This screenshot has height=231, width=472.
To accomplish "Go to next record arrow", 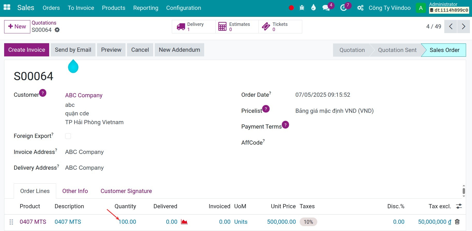I will [x=463, y=26].
